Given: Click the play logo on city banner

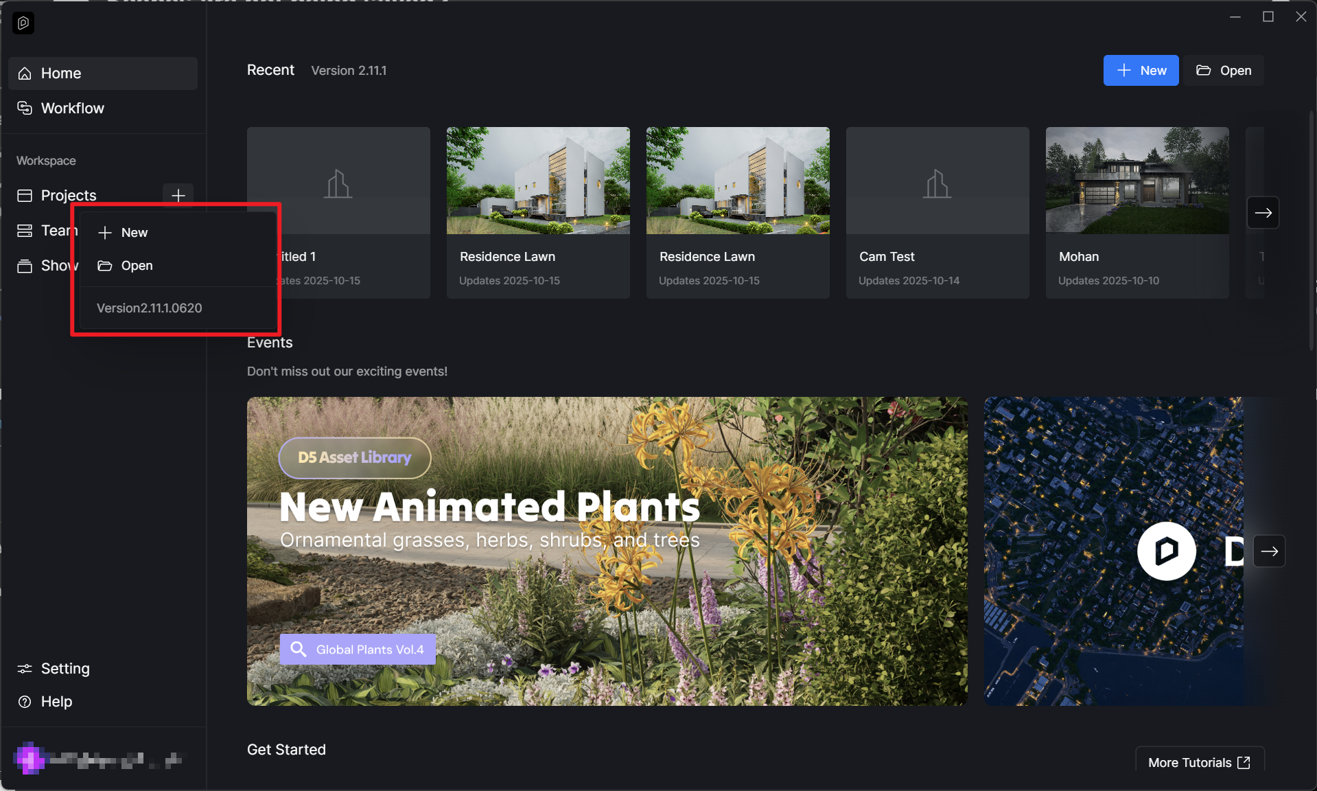Looking at the screenshot, I should pos(1166,551).
